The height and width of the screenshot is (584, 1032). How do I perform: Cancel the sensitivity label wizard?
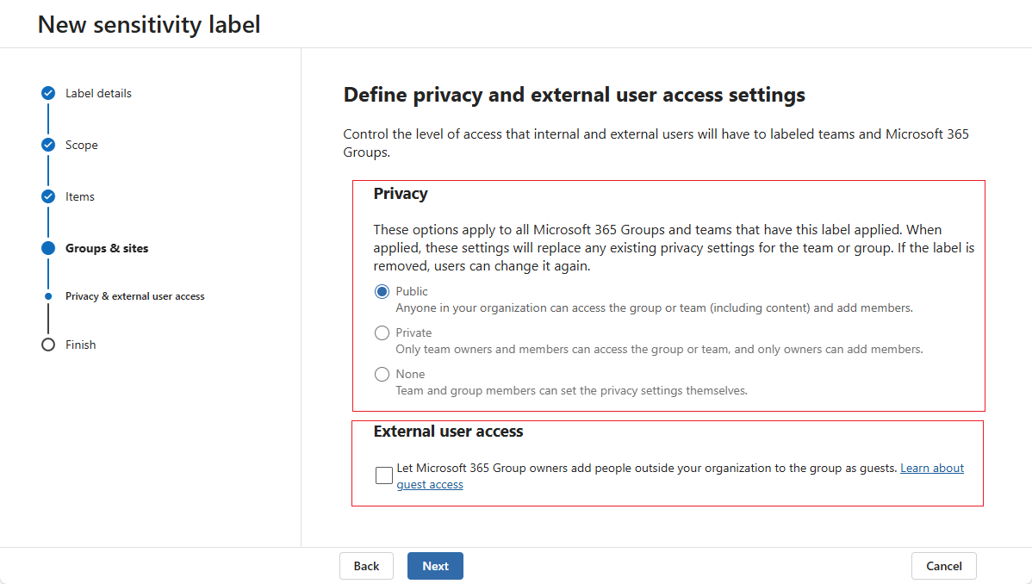coord(943,566)
